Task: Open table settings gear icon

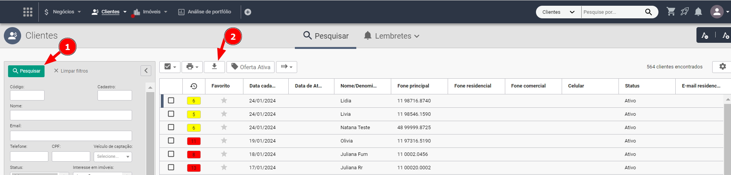Action: click(722, 66)
